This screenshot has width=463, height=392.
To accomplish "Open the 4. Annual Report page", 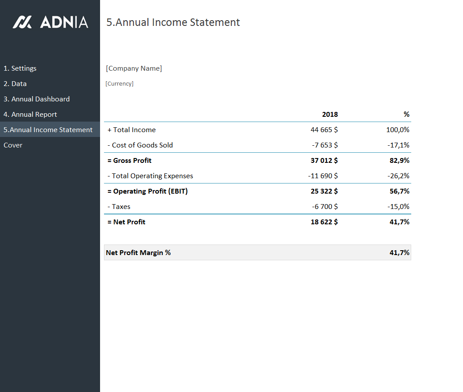I will pos(30,115).
